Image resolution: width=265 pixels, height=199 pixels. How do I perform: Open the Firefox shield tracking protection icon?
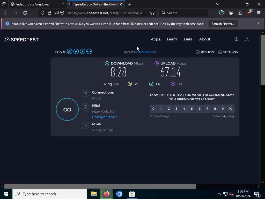point(42,13)
